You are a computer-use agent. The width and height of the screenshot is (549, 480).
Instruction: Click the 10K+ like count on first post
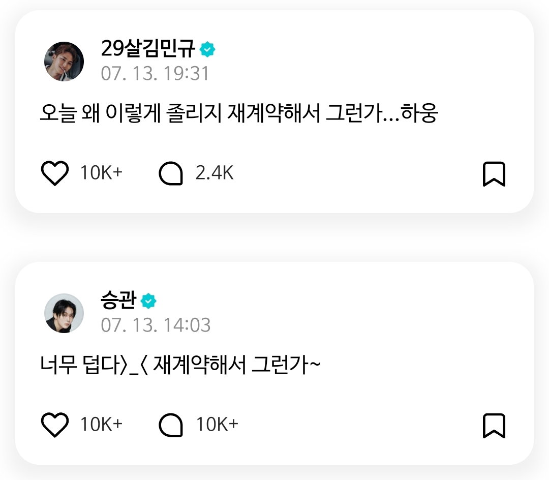(102, 173)
